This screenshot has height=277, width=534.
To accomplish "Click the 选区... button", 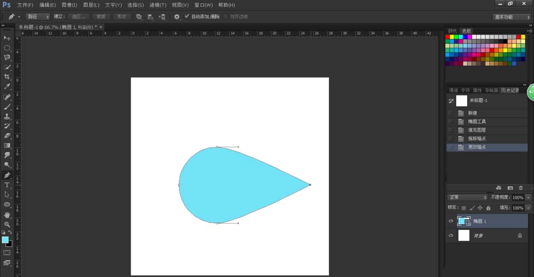I will point(78,17).
